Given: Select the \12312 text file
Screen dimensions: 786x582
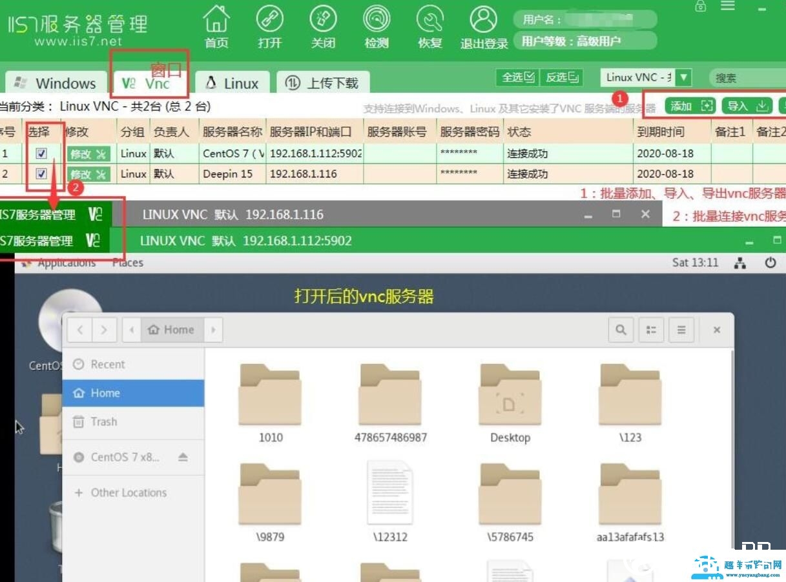Looking at the screenshot, I should tap(390, 501).
